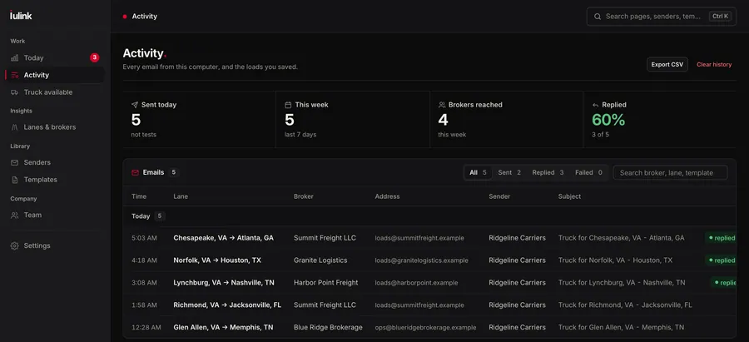
Task: Click Activity breadcrumb in top bar
Action: (x=144, y=17)
